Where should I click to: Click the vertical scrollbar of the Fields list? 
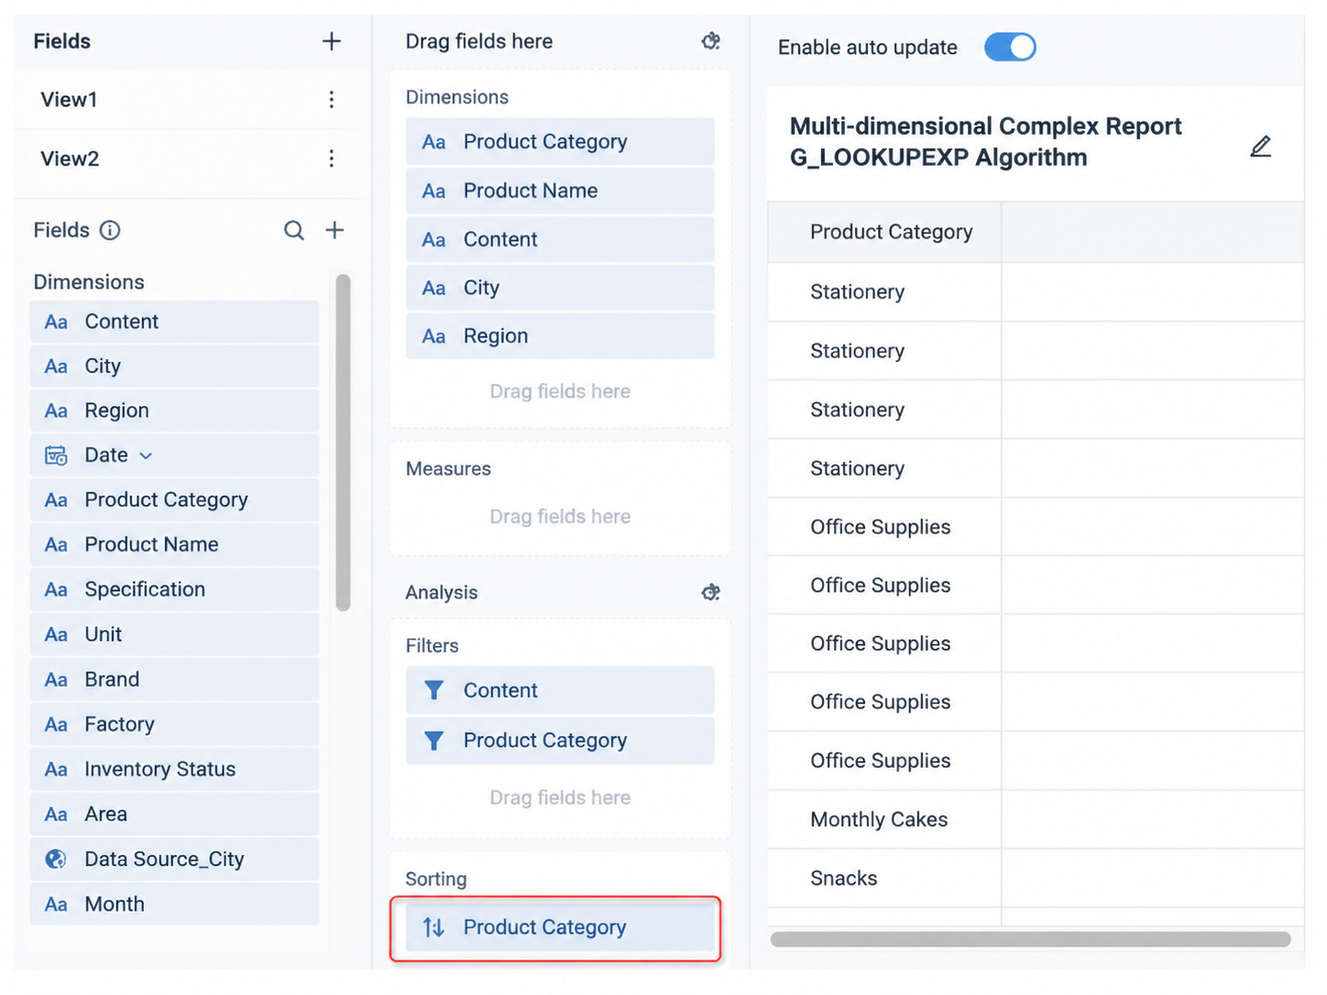[344, 443]
